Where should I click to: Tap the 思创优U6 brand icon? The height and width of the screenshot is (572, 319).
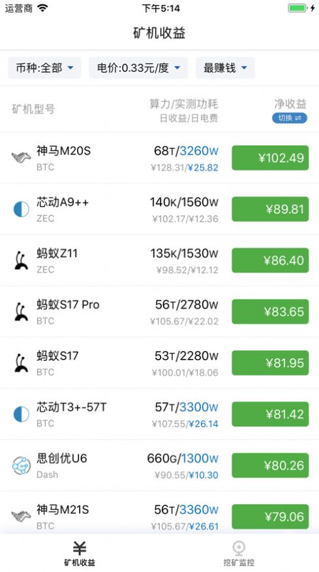coord(21,465)
